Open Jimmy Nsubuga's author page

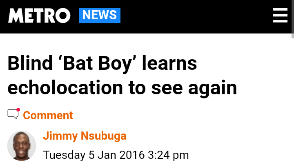(85, 136)
